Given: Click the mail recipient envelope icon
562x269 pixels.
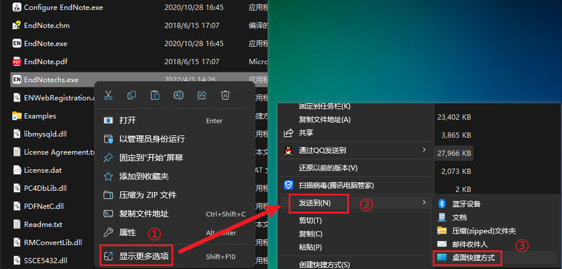Looking at the screenshot, I should [442, 244].
